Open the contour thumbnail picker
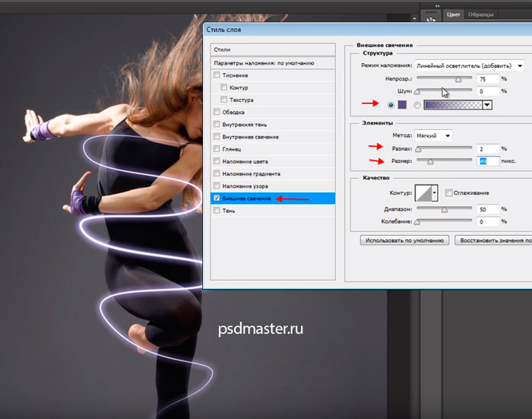 tap(423, 194)
